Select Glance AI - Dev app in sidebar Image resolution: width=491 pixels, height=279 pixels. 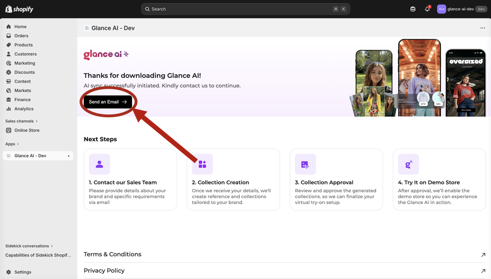[38, 156]
